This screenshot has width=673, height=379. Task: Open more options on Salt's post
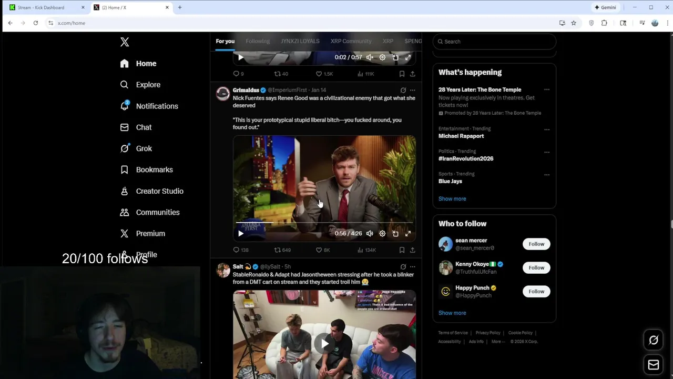[412, 267]
